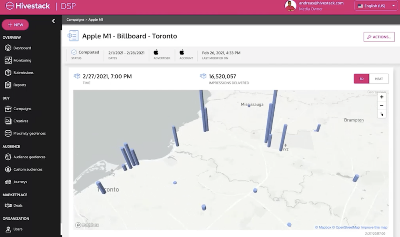400x237 pixels.
Task: Click the Custom audiences icon
Action: click(8, 169)
